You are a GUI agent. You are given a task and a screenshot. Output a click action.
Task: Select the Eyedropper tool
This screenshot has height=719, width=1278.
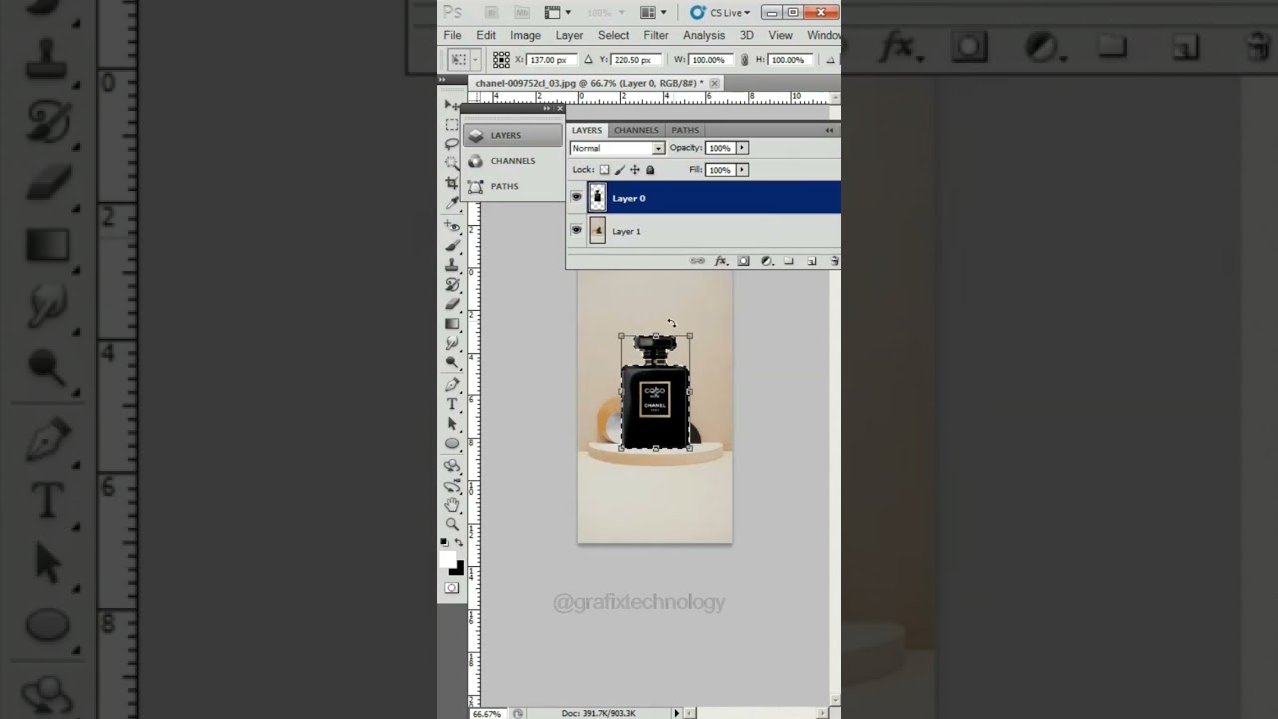pyautogui.click(x=452, y=203)
